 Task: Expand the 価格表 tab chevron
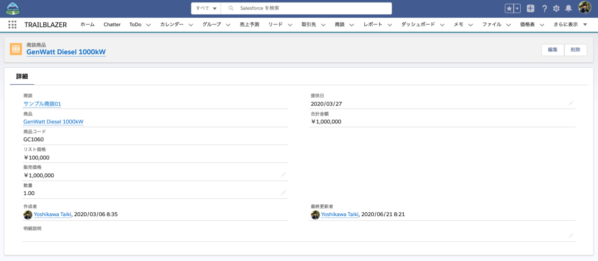click(542, 24)
